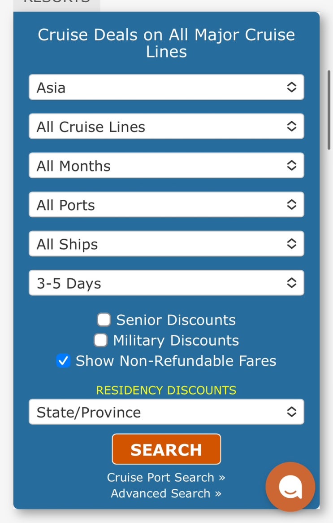The image size is (333, 523).
Task: Check the Military Discounts box
Action: click(x=100, y=340)
